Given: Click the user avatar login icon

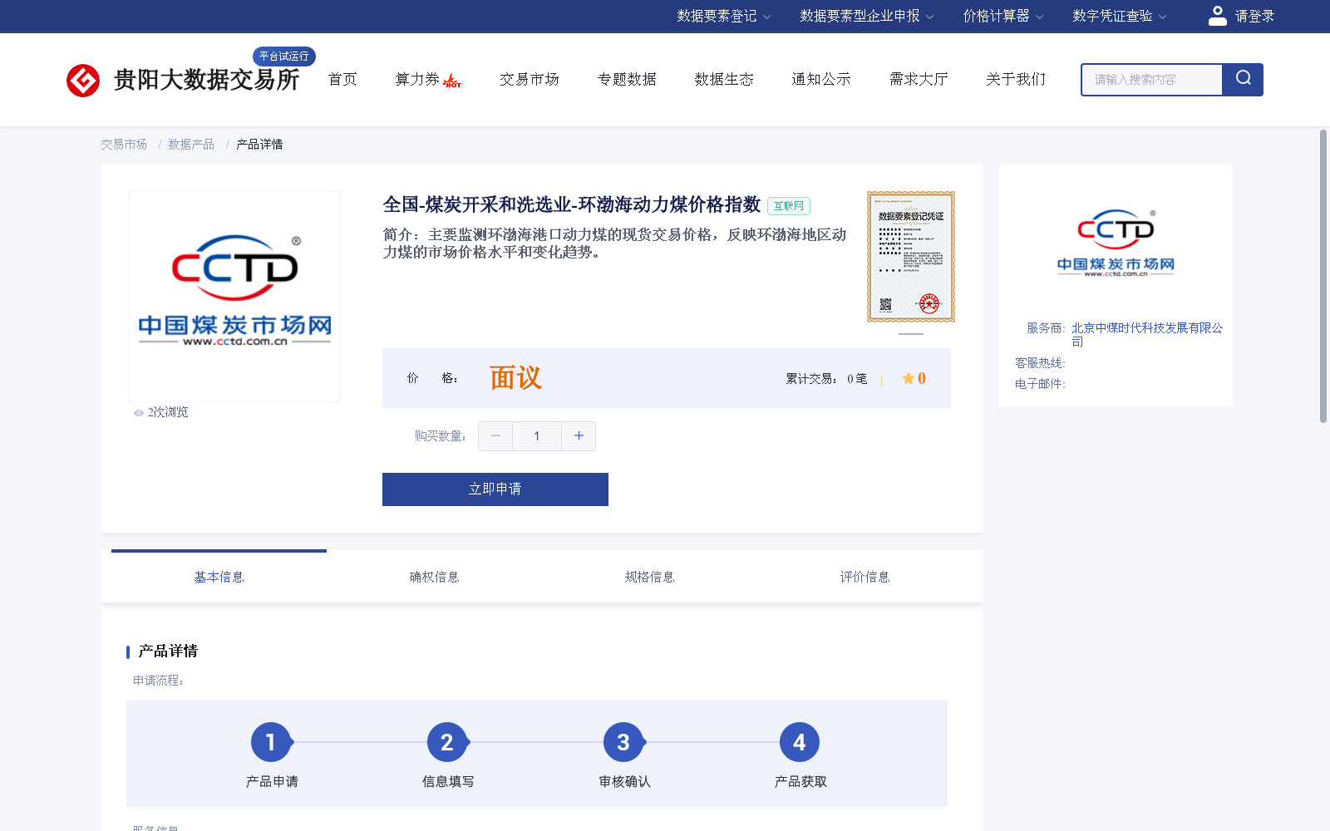Looking at the screenshot, I should [1218, 16].
